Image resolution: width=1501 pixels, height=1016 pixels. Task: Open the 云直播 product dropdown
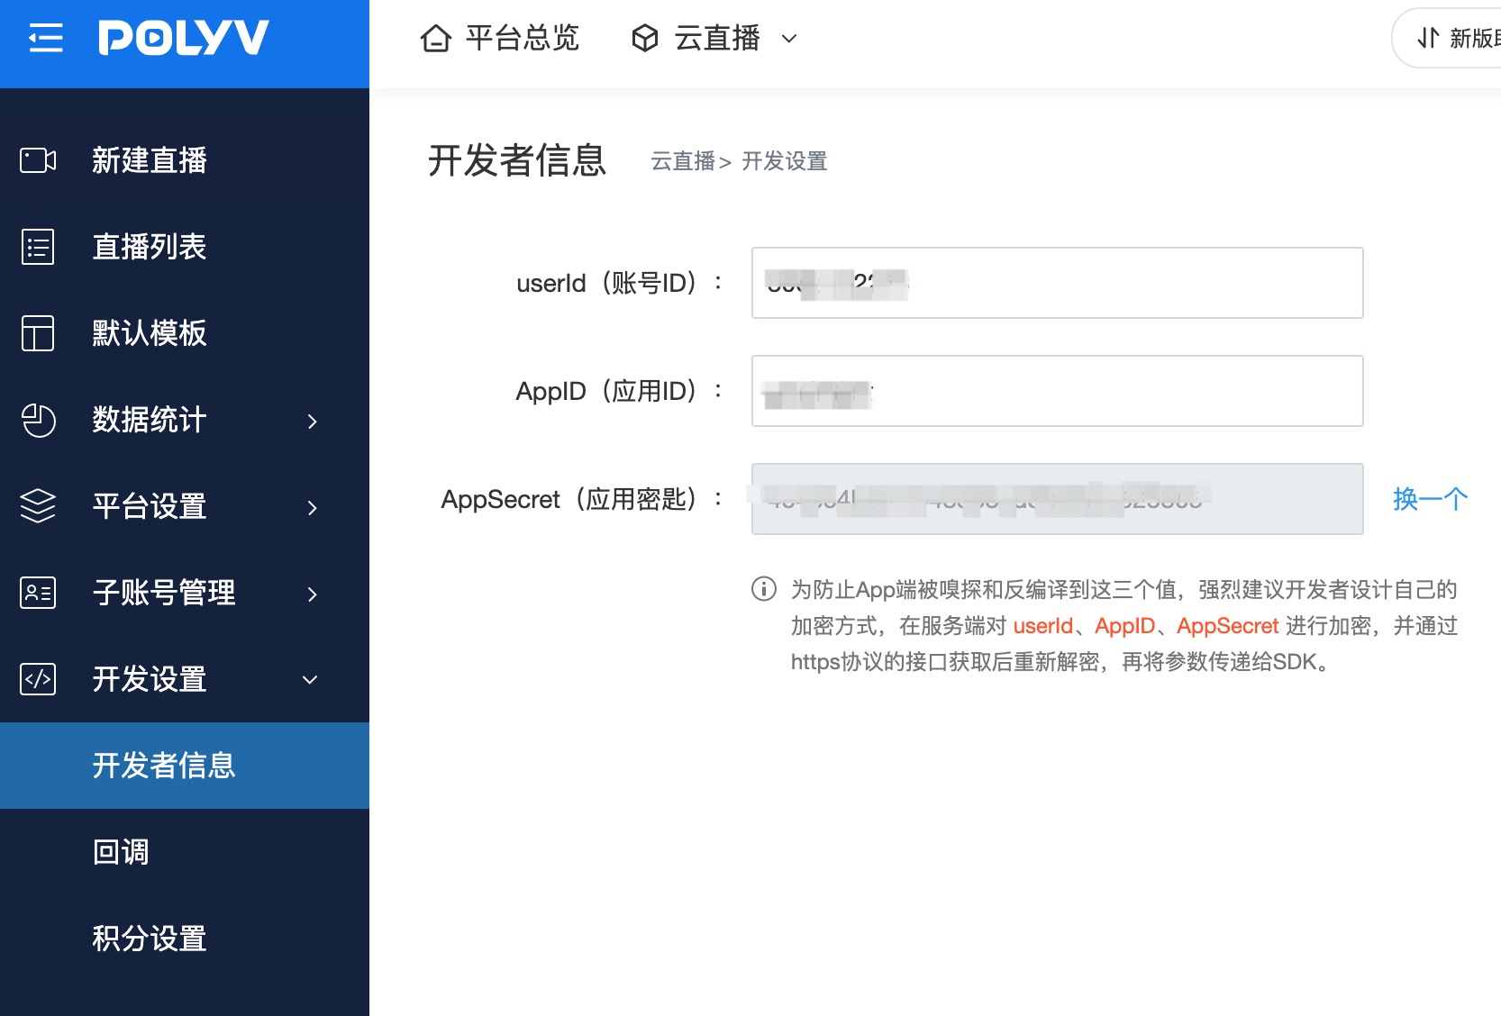click(x=790, y=40)
